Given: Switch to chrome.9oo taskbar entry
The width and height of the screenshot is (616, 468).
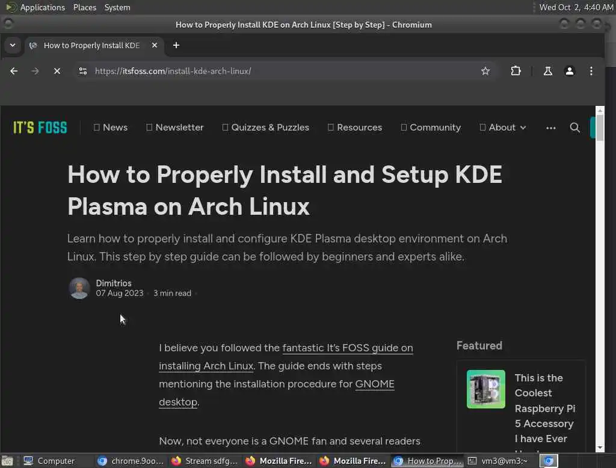Looking at the screenshot, I should [x=131, y=461].
